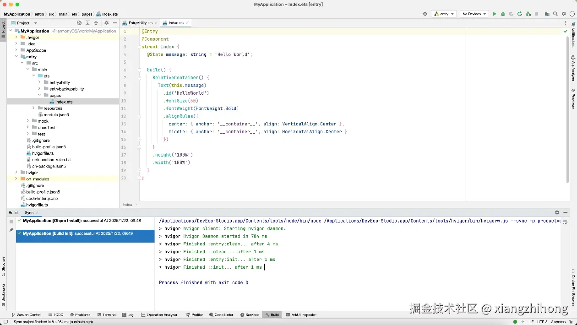Screen dimensions: 577x325
Task: Click green checkmark inspection indicator in editor
Action: pyautogui.click(x=565, y=31)
